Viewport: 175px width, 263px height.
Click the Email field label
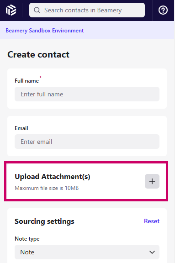pyautogui.click(x=21, y=128)
